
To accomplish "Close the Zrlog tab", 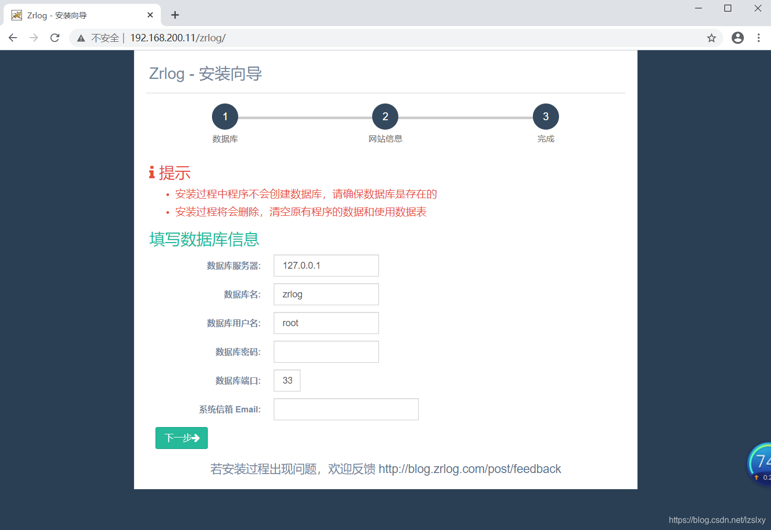I will pyautogui.click(x=150, y=15).
